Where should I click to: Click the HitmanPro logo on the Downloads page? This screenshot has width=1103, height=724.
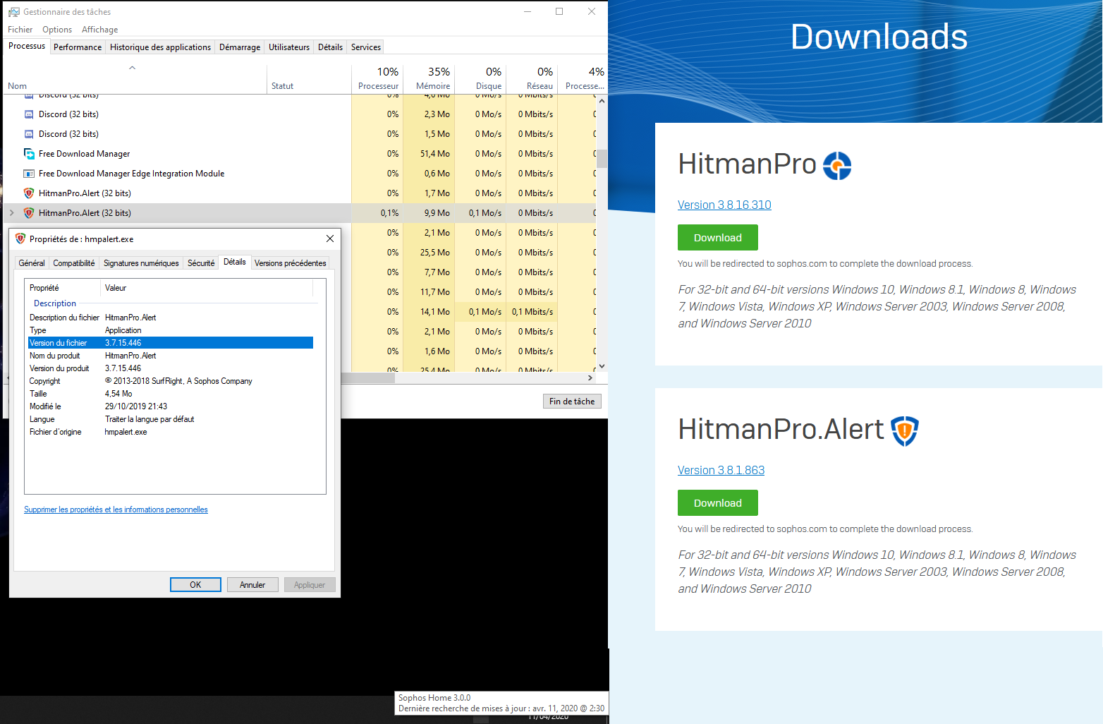[837, 166]
